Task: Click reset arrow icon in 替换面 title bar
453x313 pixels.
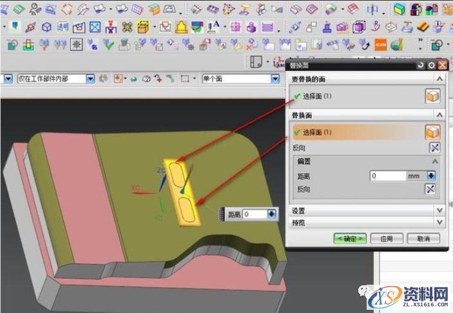Action: [x=421, y=65]
